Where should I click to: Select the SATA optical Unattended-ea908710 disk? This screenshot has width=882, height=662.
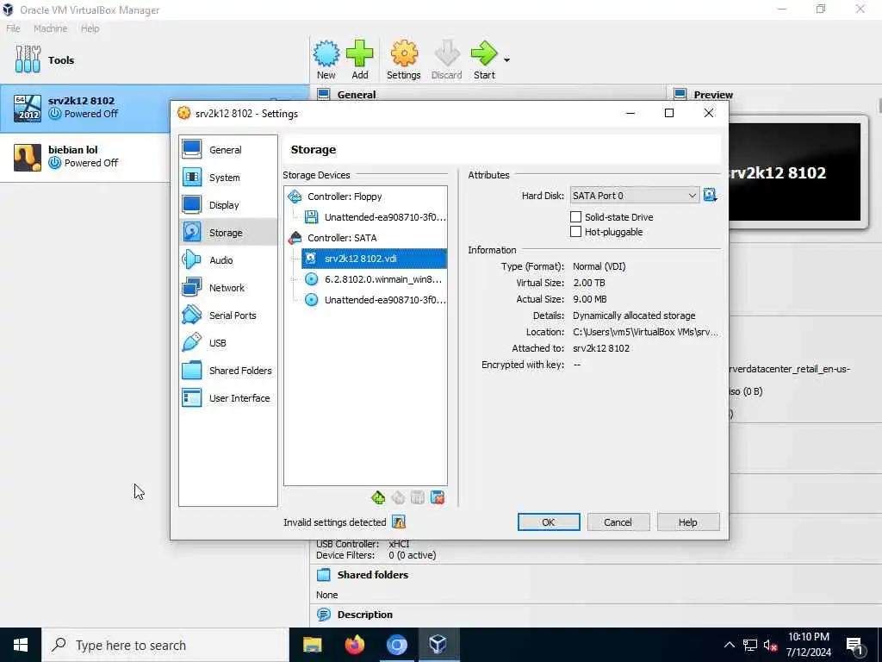point(374,300)
